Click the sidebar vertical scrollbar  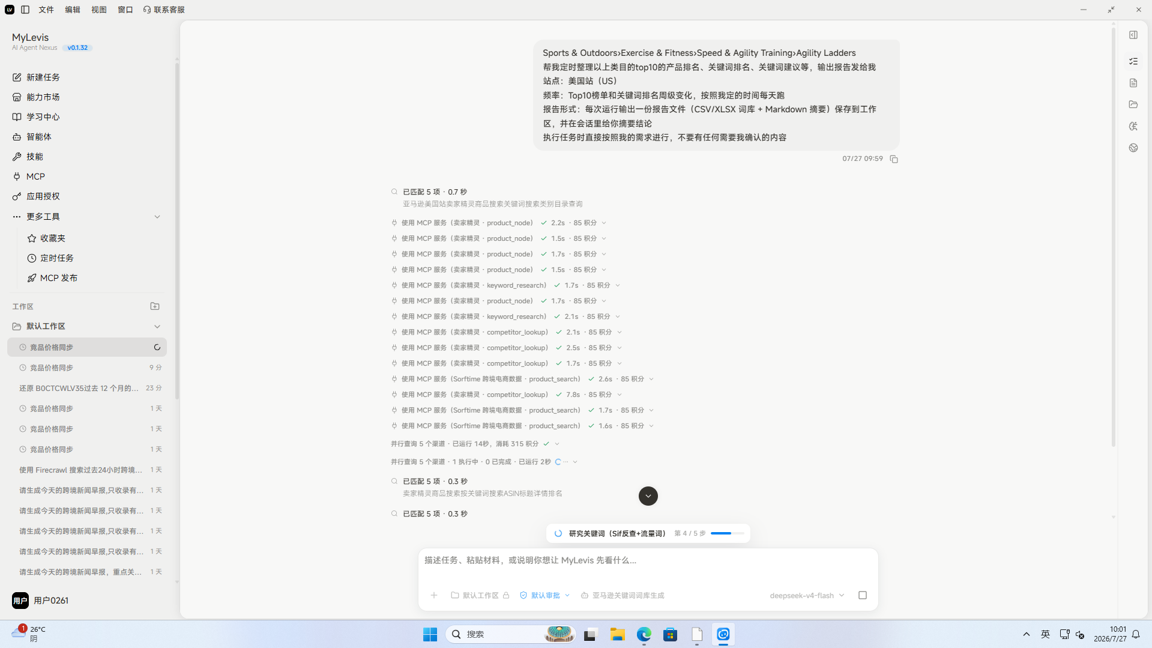click(x=177, y=231)
